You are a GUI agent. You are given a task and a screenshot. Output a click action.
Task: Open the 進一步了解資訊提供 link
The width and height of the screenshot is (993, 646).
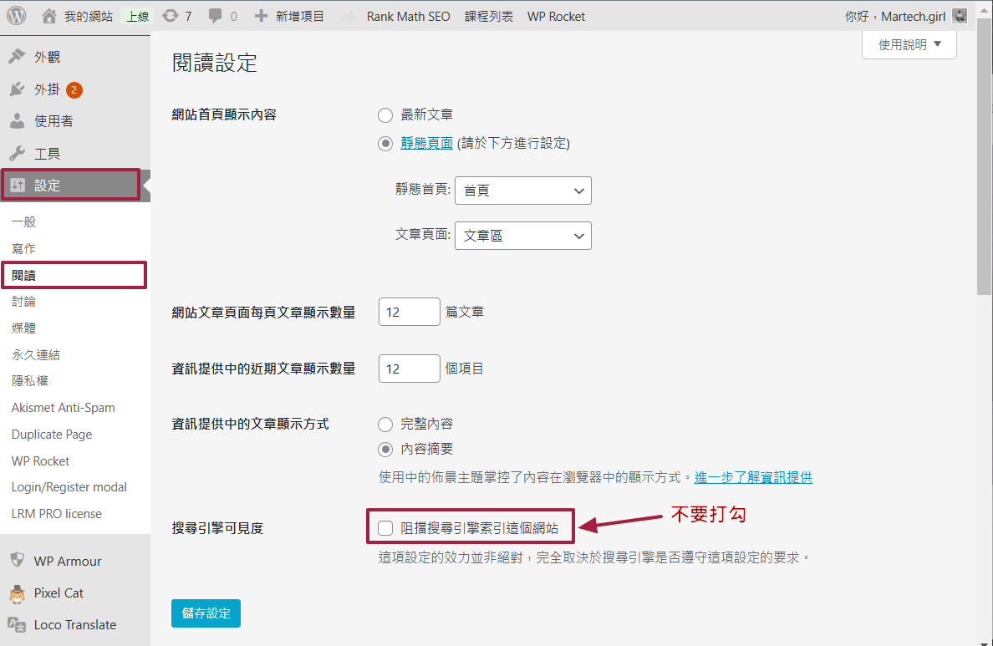pyautogui.click(x=753, y=477)
